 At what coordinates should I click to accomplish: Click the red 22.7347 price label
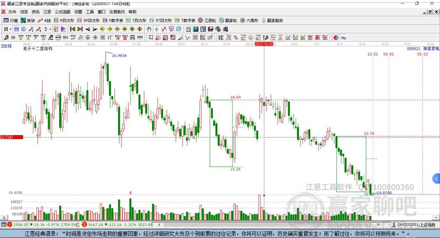click(12, 137)
